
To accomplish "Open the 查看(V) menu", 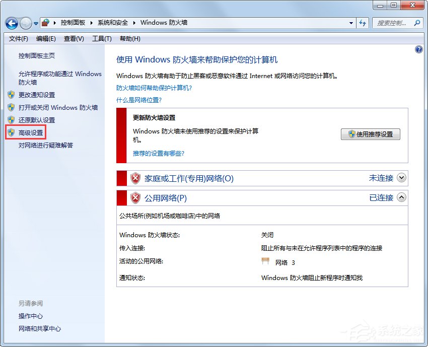I will click(73, 39).
